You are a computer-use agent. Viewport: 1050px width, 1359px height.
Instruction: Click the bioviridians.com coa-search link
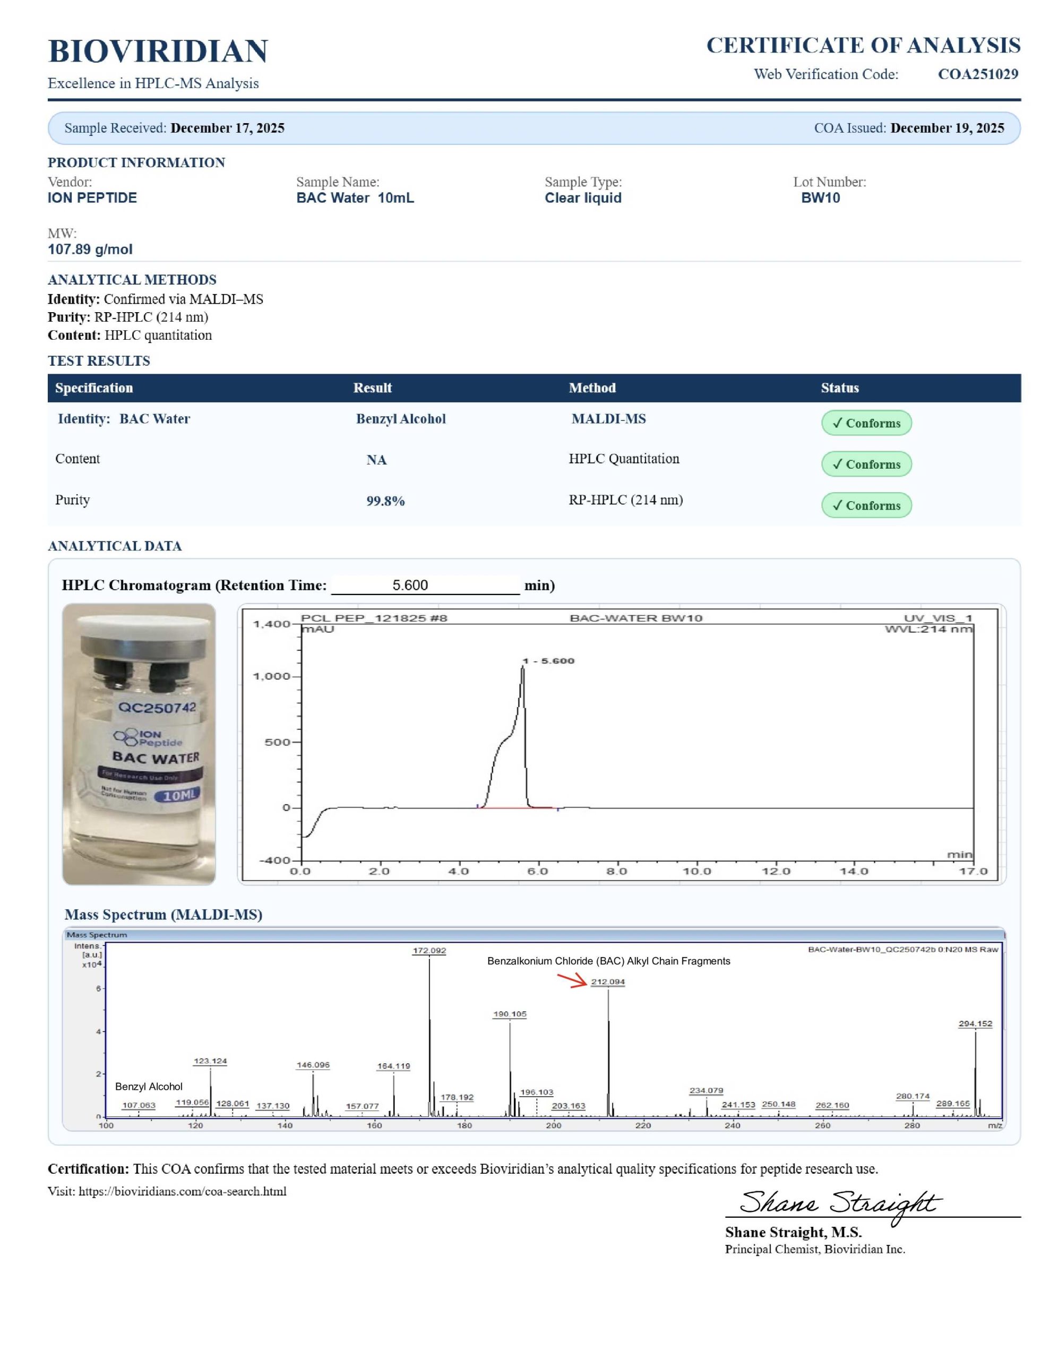(x=182, y=1191)
